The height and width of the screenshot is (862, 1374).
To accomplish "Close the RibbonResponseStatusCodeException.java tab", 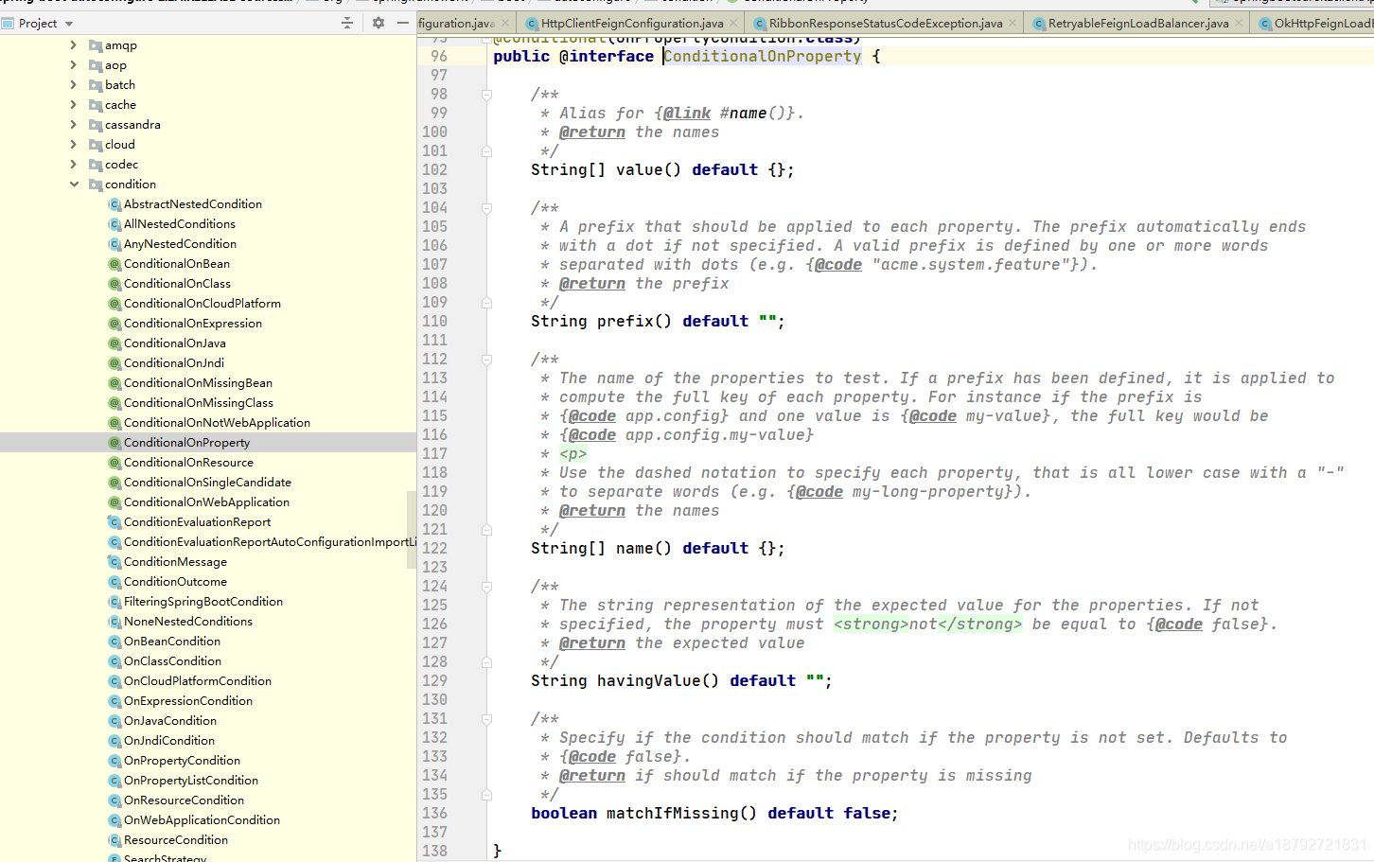I will coord(1013,24).
